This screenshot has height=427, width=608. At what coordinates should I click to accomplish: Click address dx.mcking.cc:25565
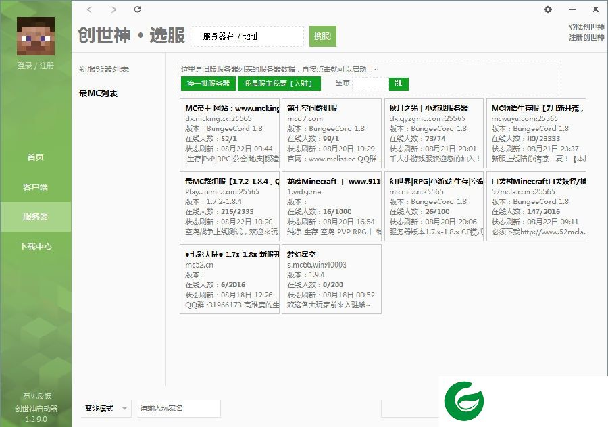click(218, 118)
